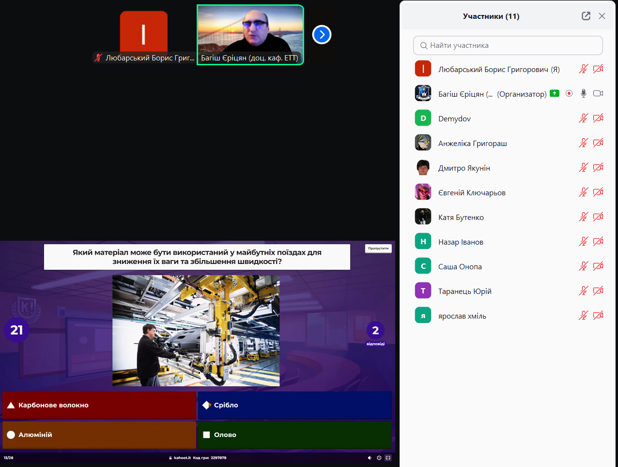Click the kahoot.it game code text
This screenshot has width=618, height=467.
click(x=198, y=458)
